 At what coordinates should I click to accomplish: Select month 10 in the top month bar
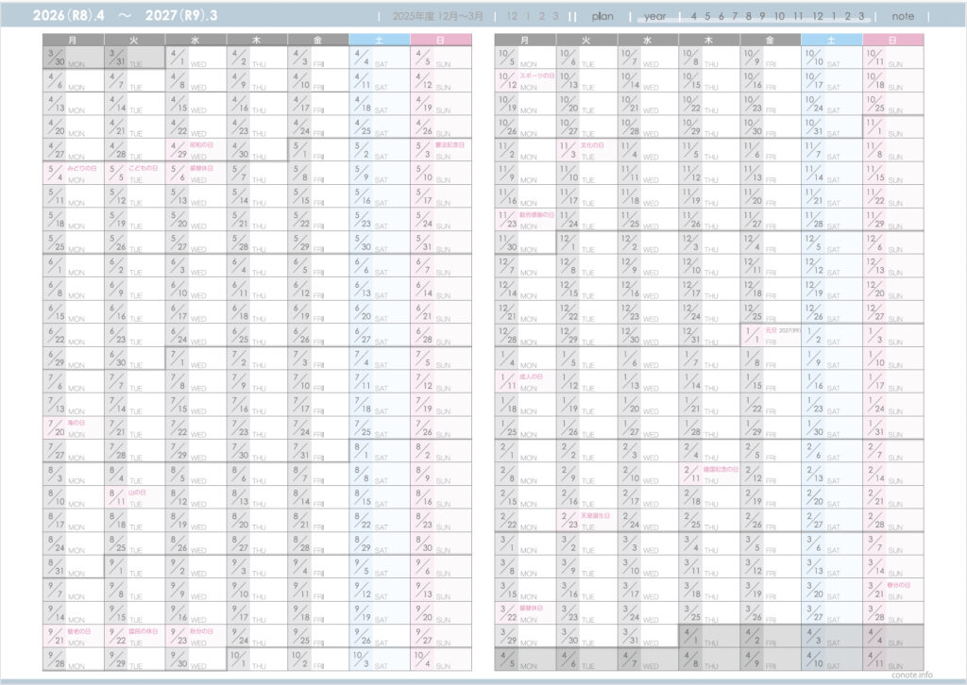(x=779, y=16)
